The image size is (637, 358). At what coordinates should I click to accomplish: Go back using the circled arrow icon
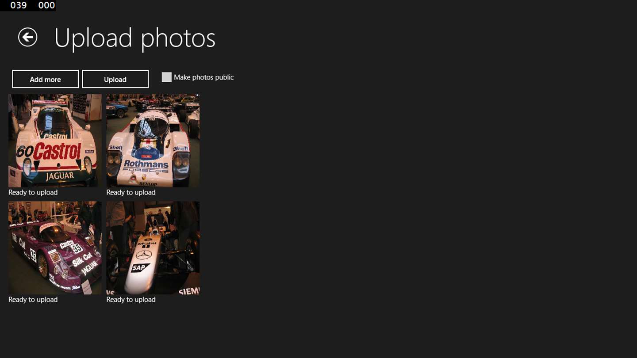pos(27,37)
